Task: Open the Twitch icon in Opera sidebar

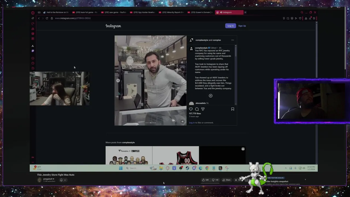Action: coord(33,51)
